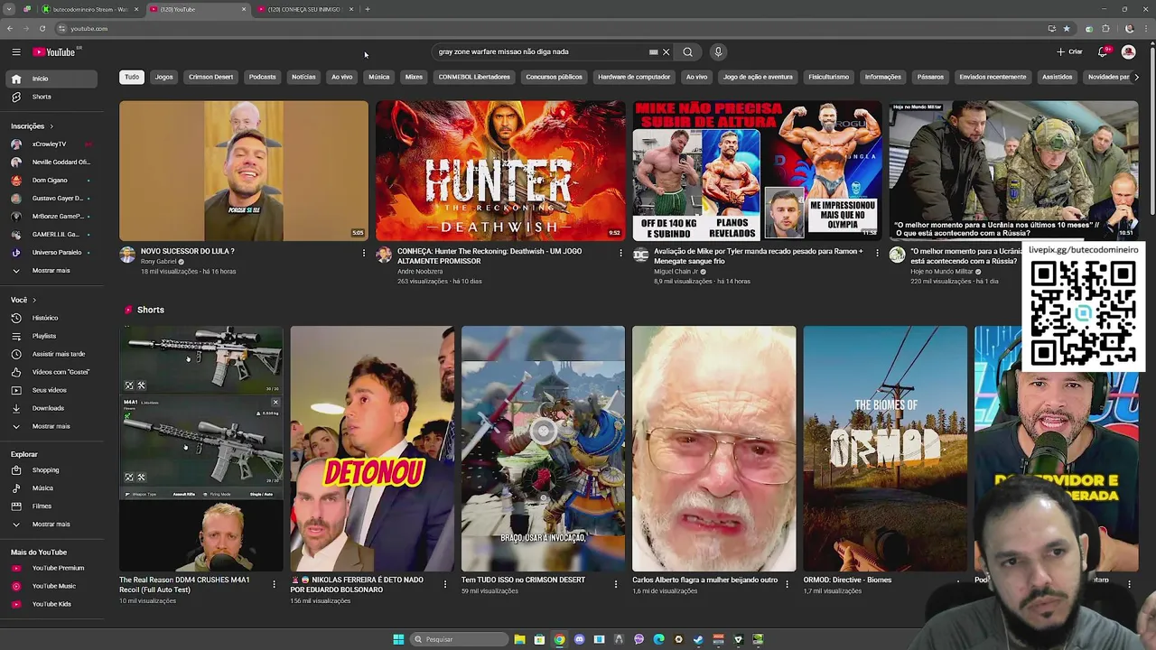Open Playlists in the sidebar
This screenshot has height=650, width=1156.
click(51, 336)
